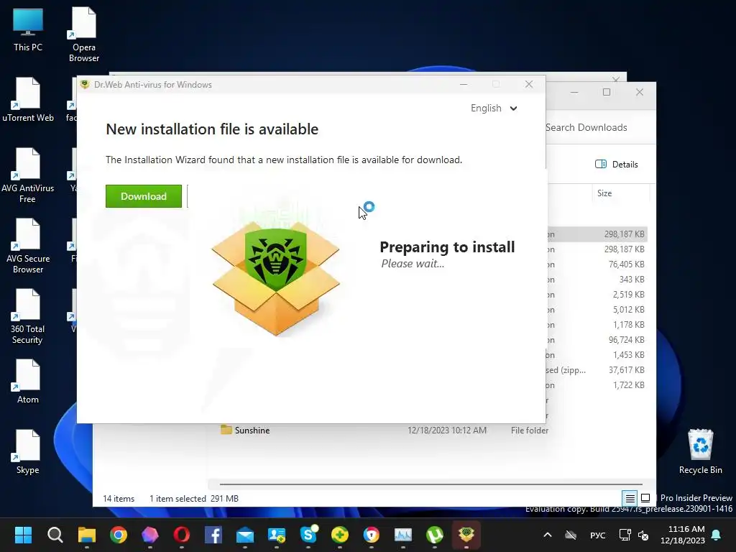This screenshot has height=552, width=736.
Task: Open the Skype desktop shortcut
Action: [28, 452]
